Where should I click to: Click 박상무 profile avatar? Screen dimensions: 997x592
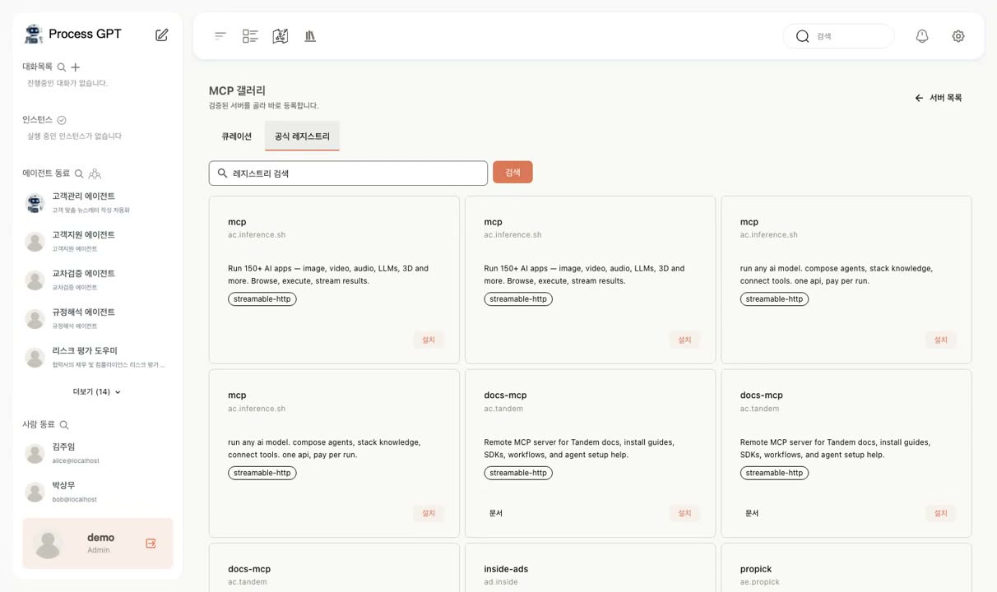tap(35, 492)
